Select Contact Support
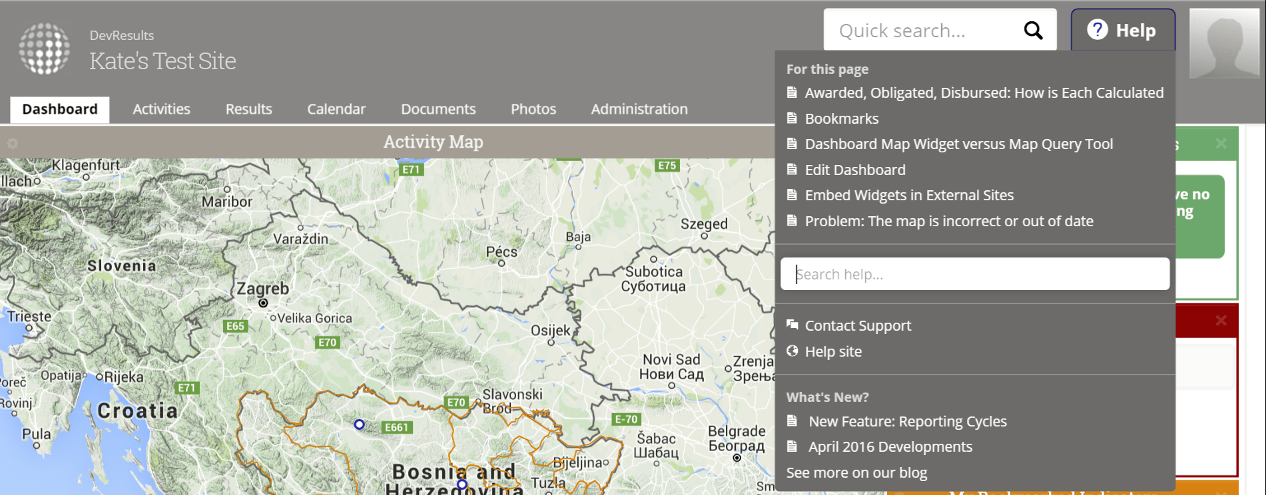Image resolution: width=1266 pixels, height=495 pixels. [858, 325]
